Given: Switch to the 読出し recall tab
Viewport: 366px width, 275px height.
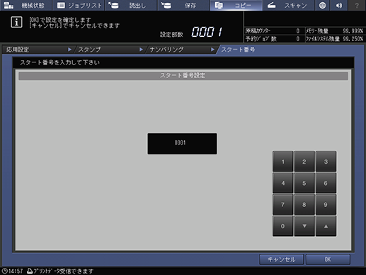Looking at the screenshot, I should [131, 5].
